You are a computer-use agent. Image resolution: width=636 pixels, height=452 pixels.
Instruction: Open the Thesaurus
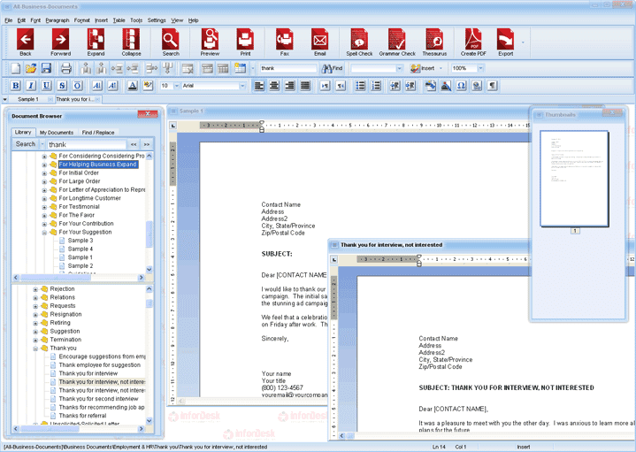point(434,42)
